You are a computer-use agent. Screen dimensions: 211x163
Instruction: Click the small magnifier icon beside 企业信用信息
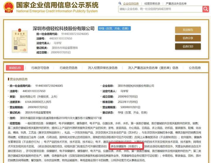tap(120, 3)
